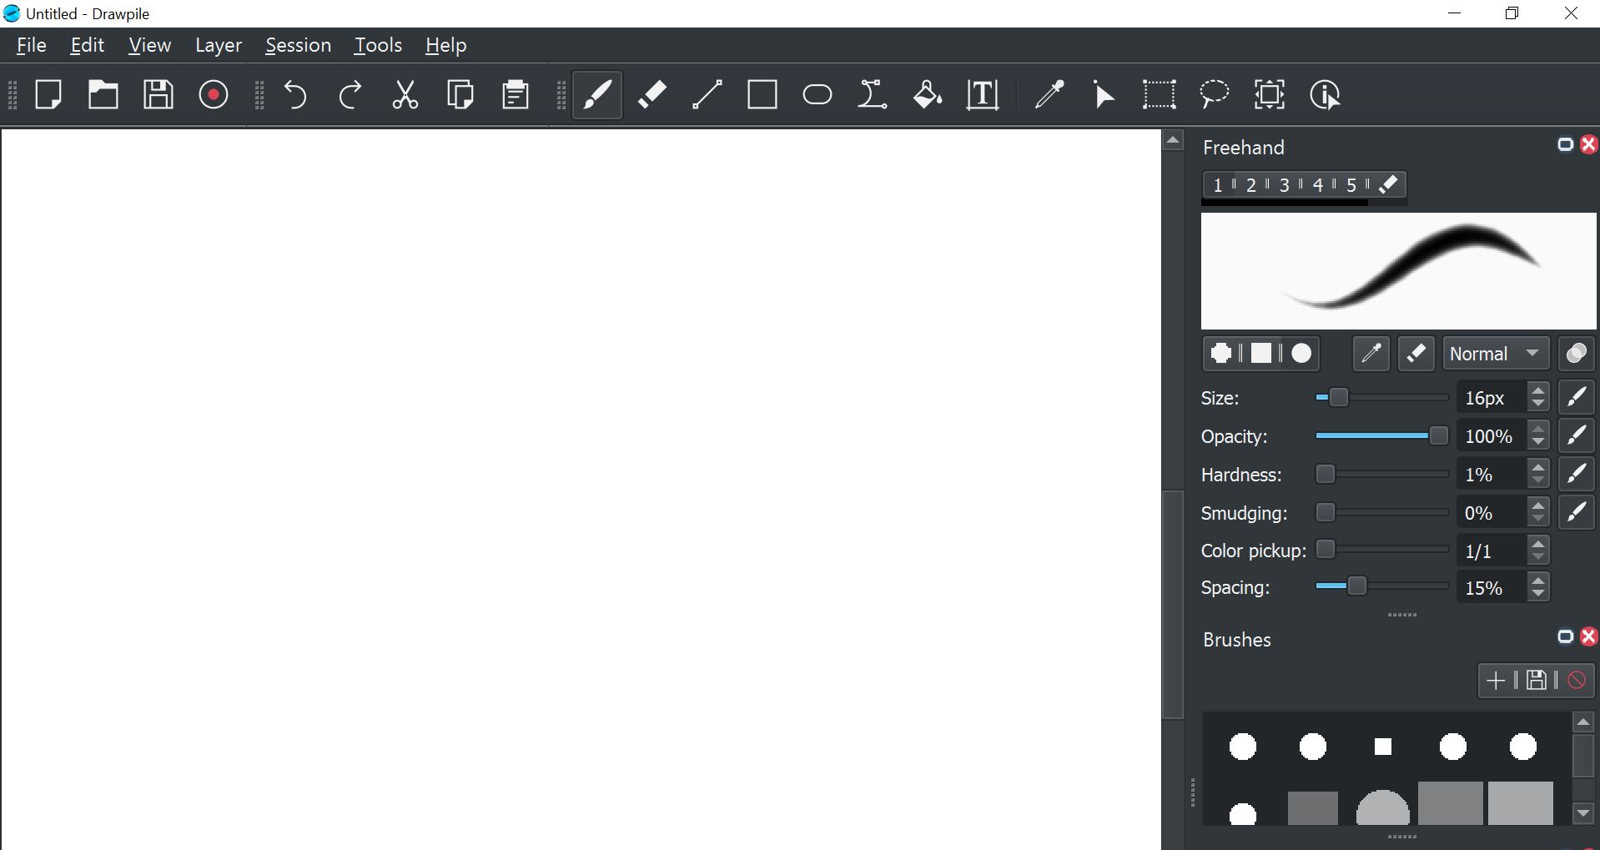
Task: Toggle pressure sensitivity for Smudging
Action: tap(1577, 513)
